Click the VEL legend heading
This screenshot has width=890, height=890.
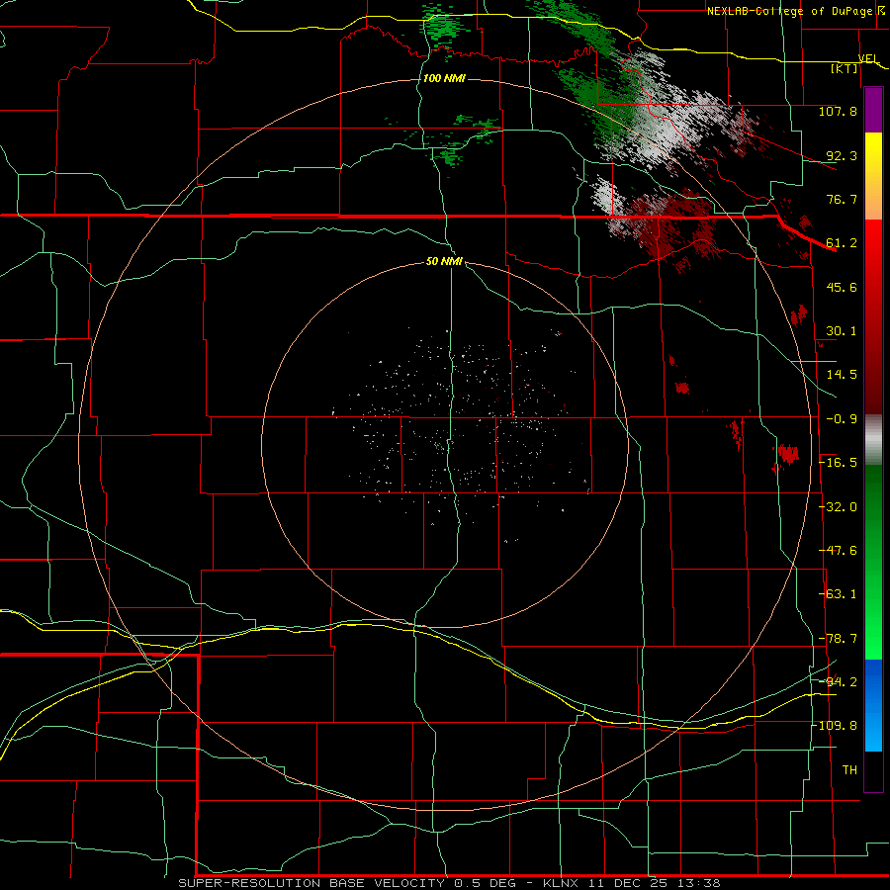[x=868, y=59]
